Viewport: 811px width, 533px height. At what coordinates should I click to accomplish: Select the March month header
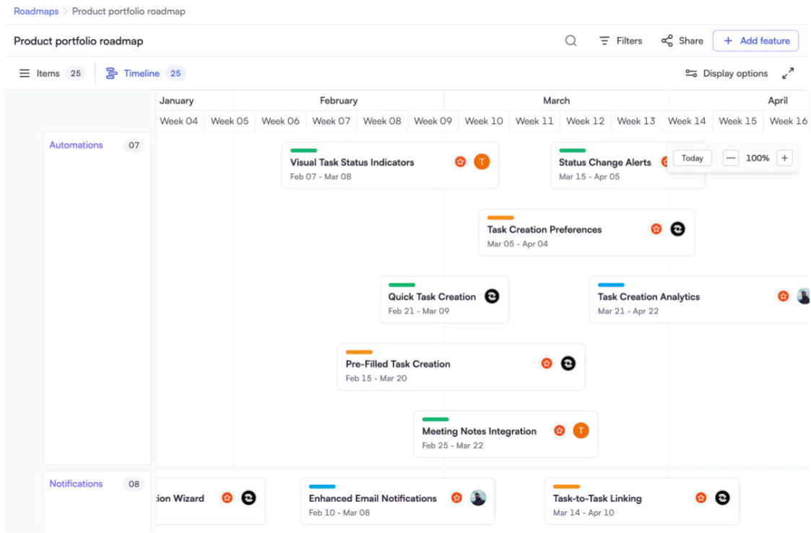pos(557,101)
